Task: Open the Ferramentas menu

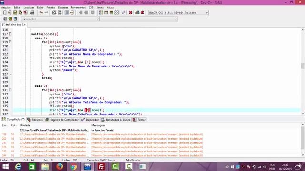Action: [78, 8]
